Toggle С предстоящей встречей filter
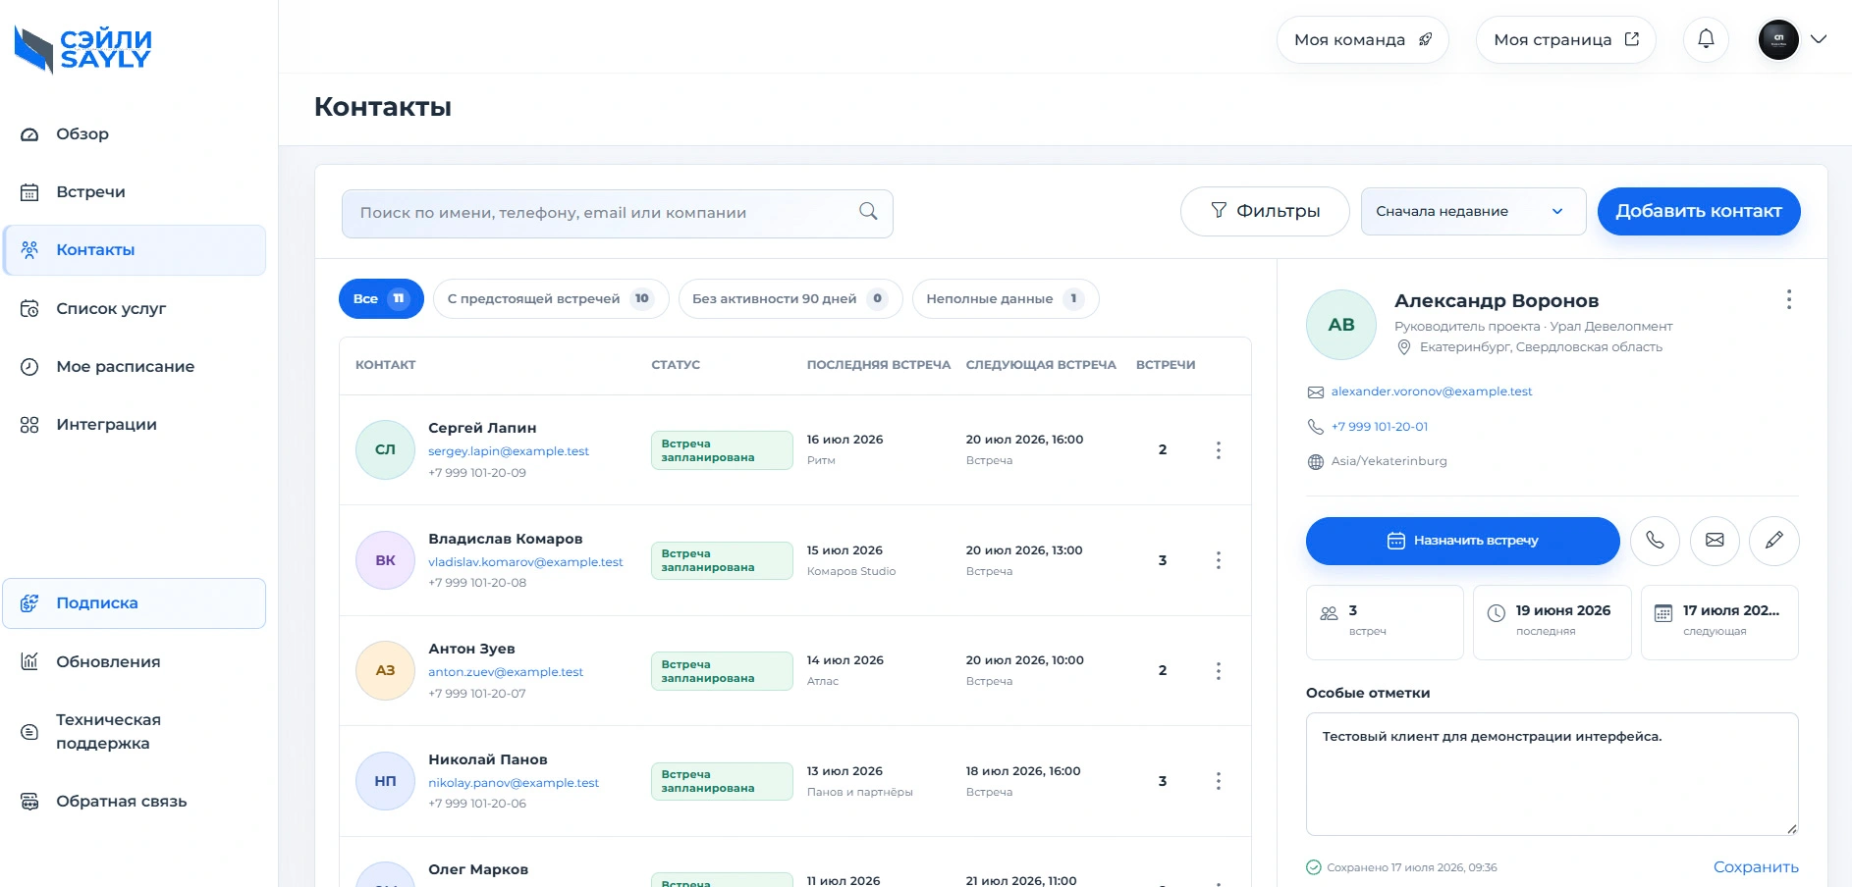The height and width of the screenshot is (887, 1852). [551, 299]
